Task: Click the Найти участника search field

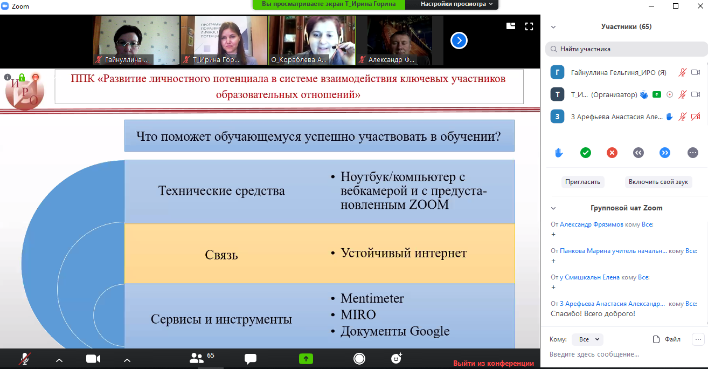Action: (626, 49)
